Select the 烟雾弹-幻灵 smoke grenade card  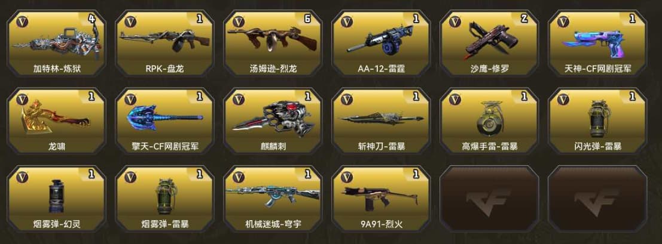pyautogui.click(x=57, y=199)
